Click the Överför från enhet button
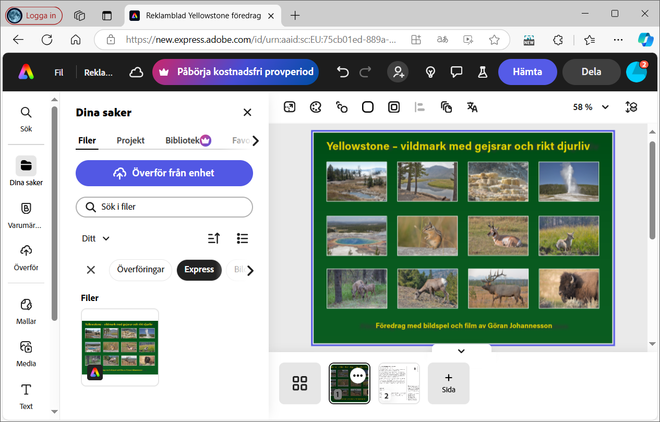The image size is (660, 422). 164,173
